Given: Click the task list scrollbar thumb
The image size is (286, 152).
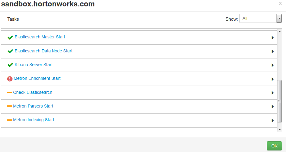Looking at the screenshot, I should pyautogui.click(x=279, y=101).
